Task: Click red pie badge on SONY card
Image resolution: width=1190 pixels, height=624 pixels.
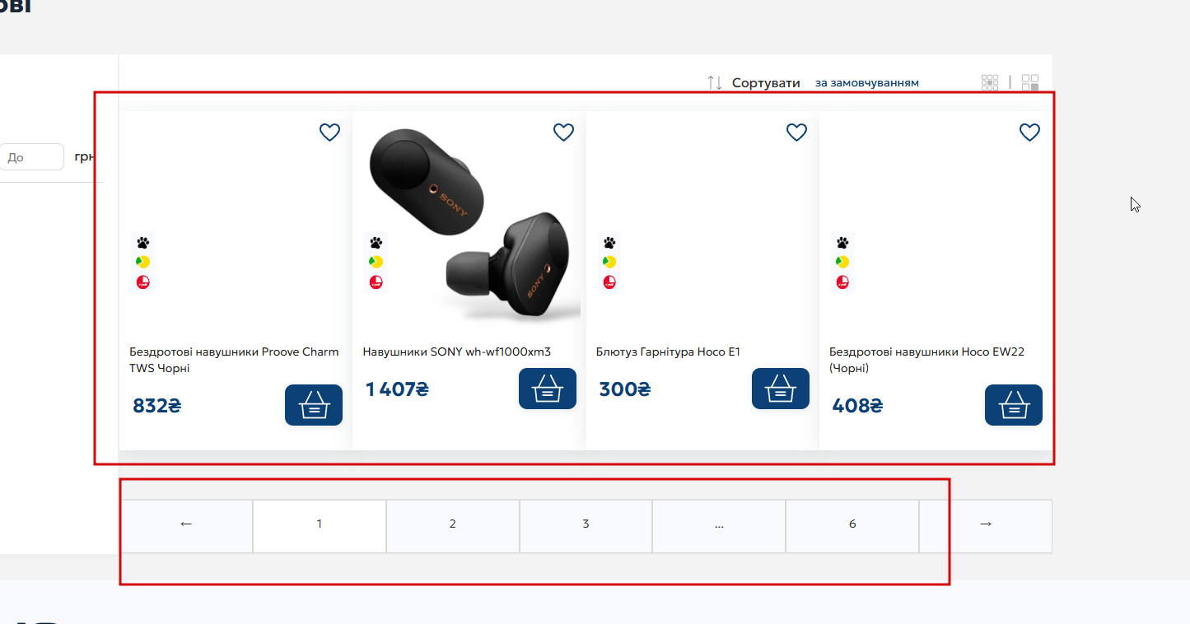Action: pos(376,282)
